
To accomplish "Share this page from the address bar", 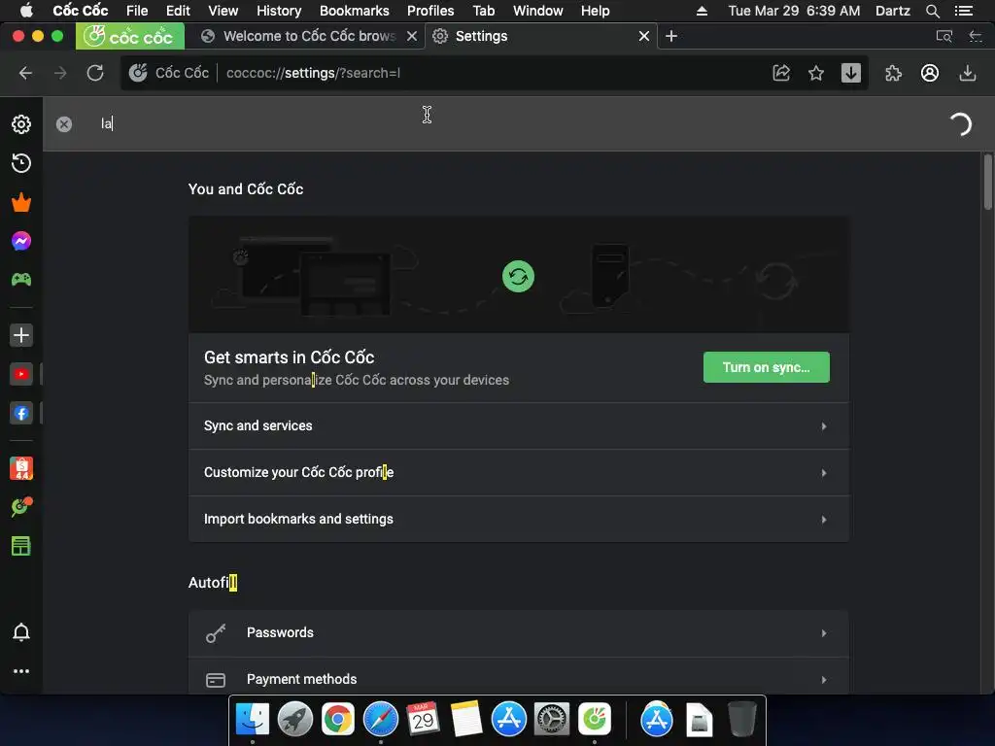I will (x=781, y=73).
